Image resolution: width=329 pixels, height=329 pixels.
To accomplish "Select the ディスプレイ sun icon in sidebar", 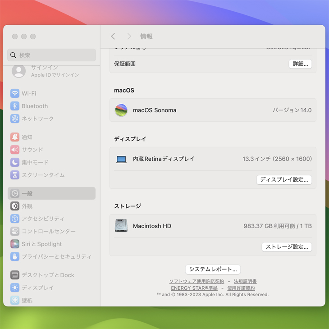I will (15, 288).
